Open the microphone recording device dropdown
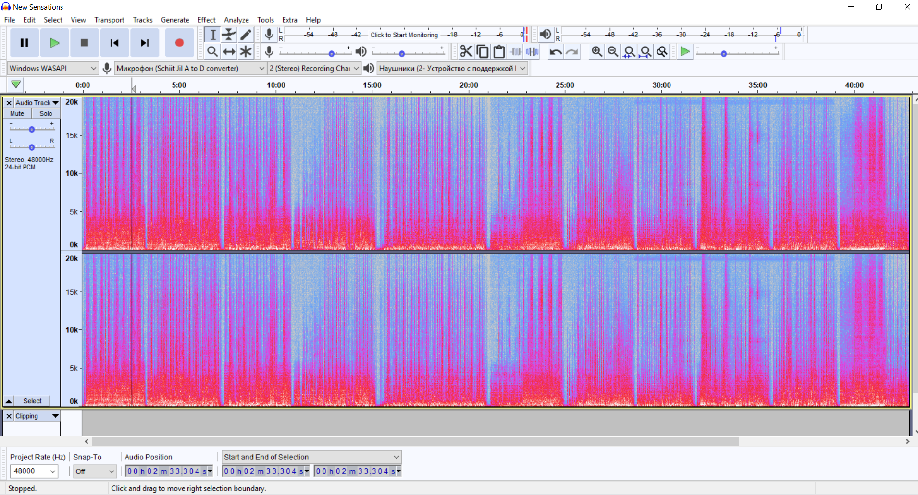Viewport: 918px width, 495px height. [x=190, y=68]
